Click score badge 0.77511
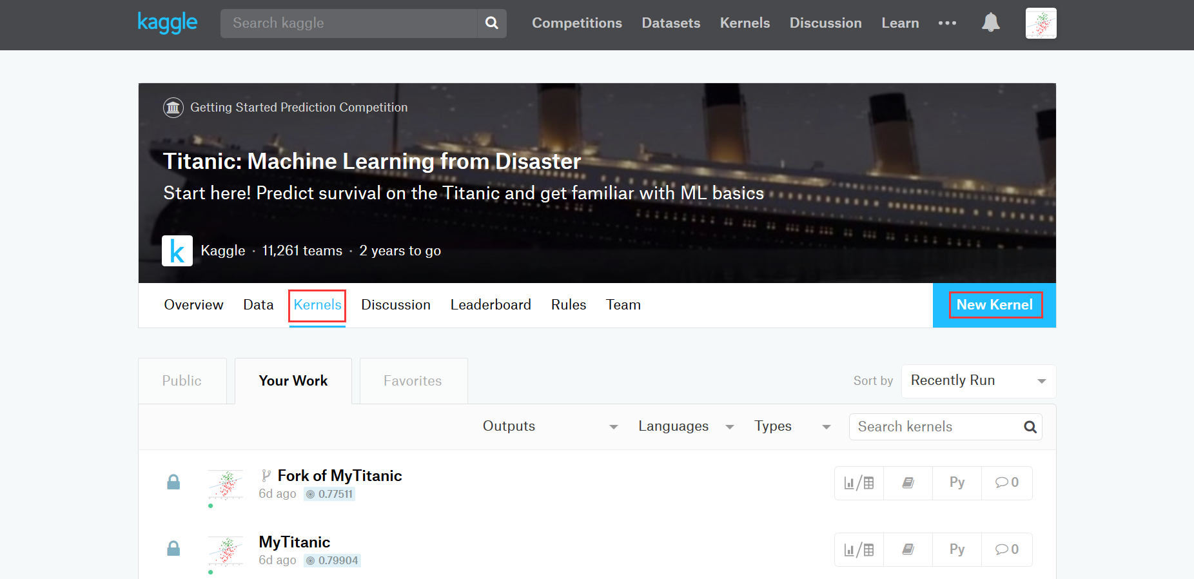The height and width of the screenshot is (579, 1194). coord(329,495)
